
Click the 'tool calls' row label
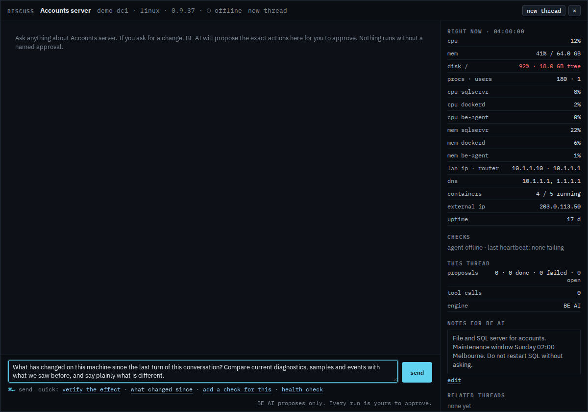pyautogui.click(x=465, y=293)
